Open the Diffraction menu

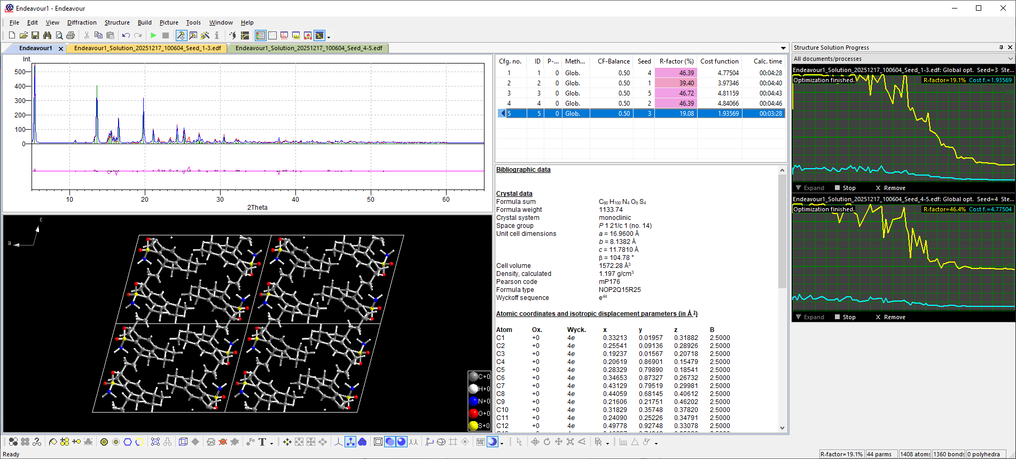tap(82, 22)
